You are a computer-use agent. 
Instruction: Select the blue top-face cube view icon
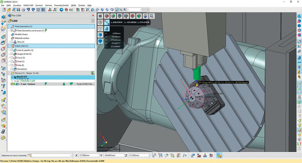pos(120,16)
